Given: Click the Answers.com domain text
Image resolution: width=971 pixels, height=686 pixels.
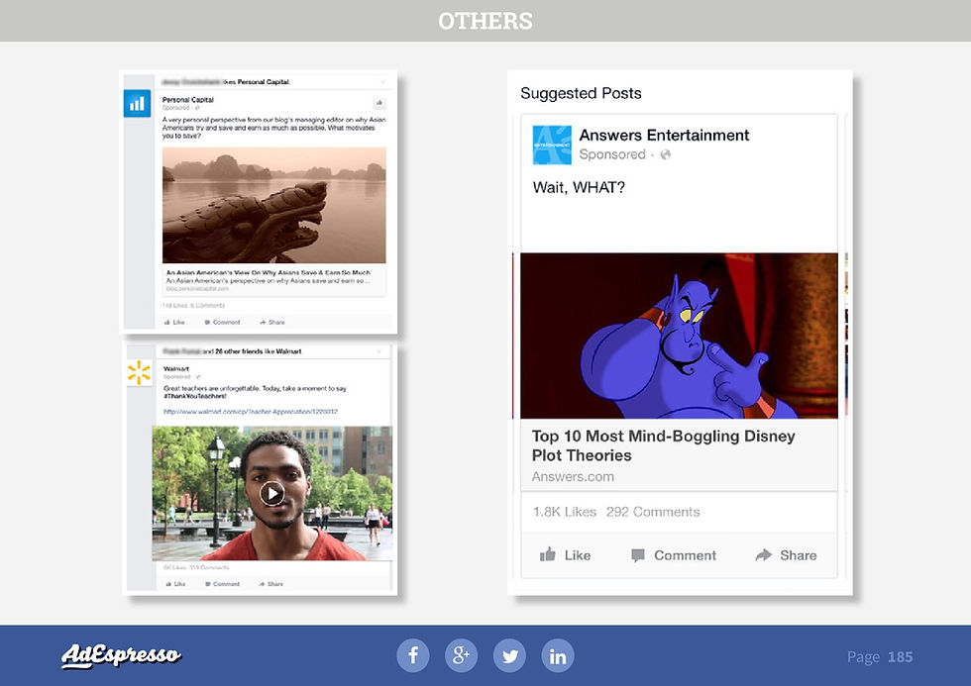Looking at the screenshot, I should point(573,477).
